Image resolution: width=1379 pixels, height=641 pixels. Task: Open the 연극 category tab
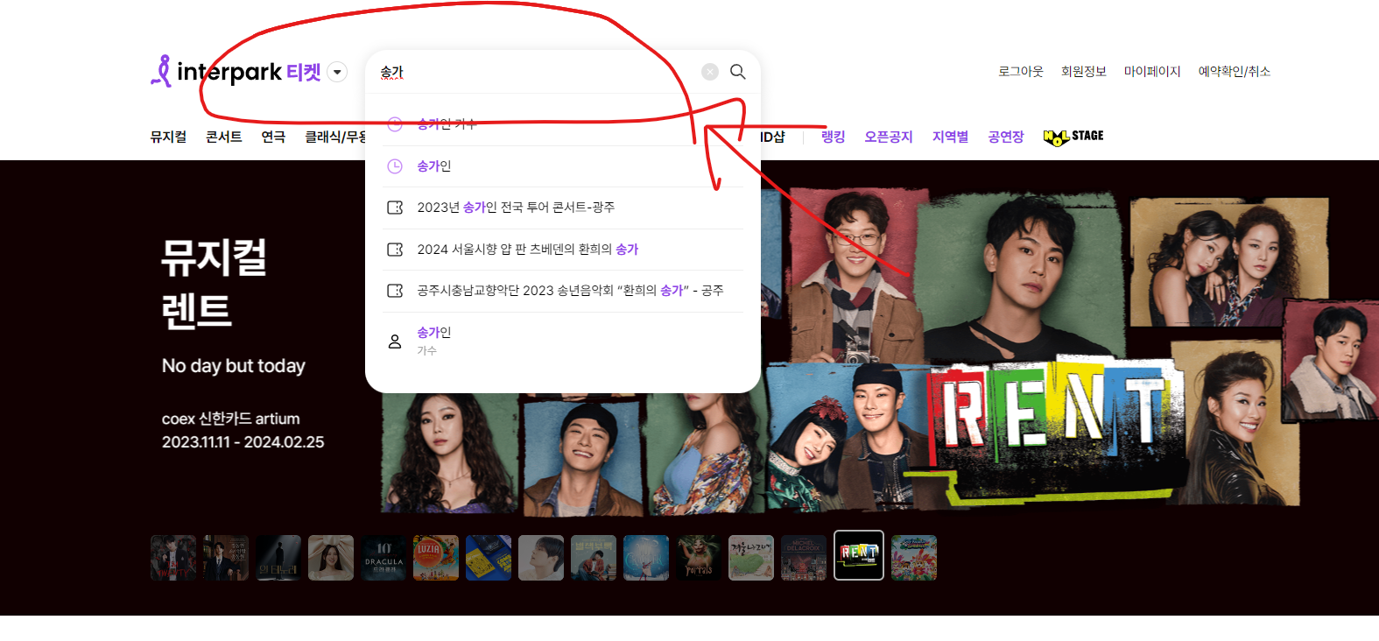(273, 137)
